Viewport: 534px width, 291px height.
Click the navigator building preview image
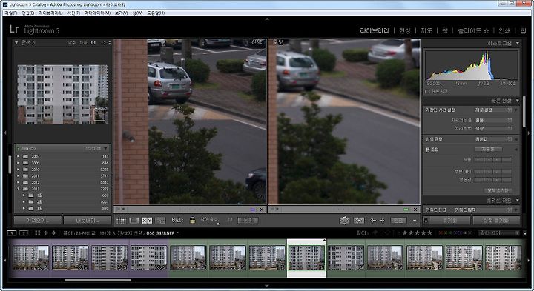[62, 95]
